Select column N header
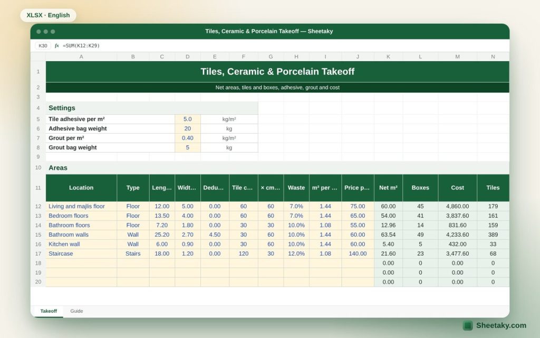This screenshot has height=338, width=540. click(493, 57)
